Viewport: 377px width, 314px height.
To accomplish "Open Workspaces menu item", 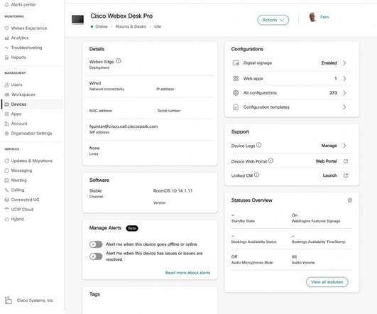I will coord(23,94).
